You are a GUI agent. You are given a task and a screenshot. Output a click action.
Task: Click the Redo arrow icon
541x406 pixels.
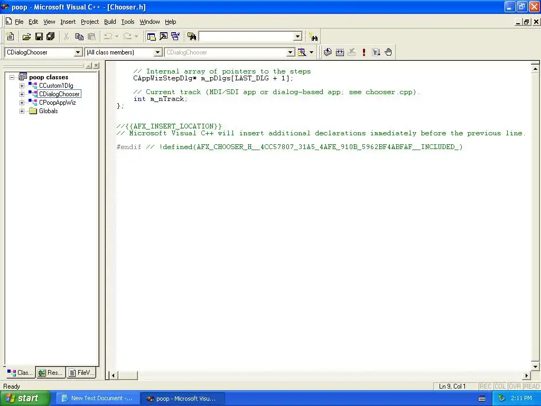tap(127, 36)
